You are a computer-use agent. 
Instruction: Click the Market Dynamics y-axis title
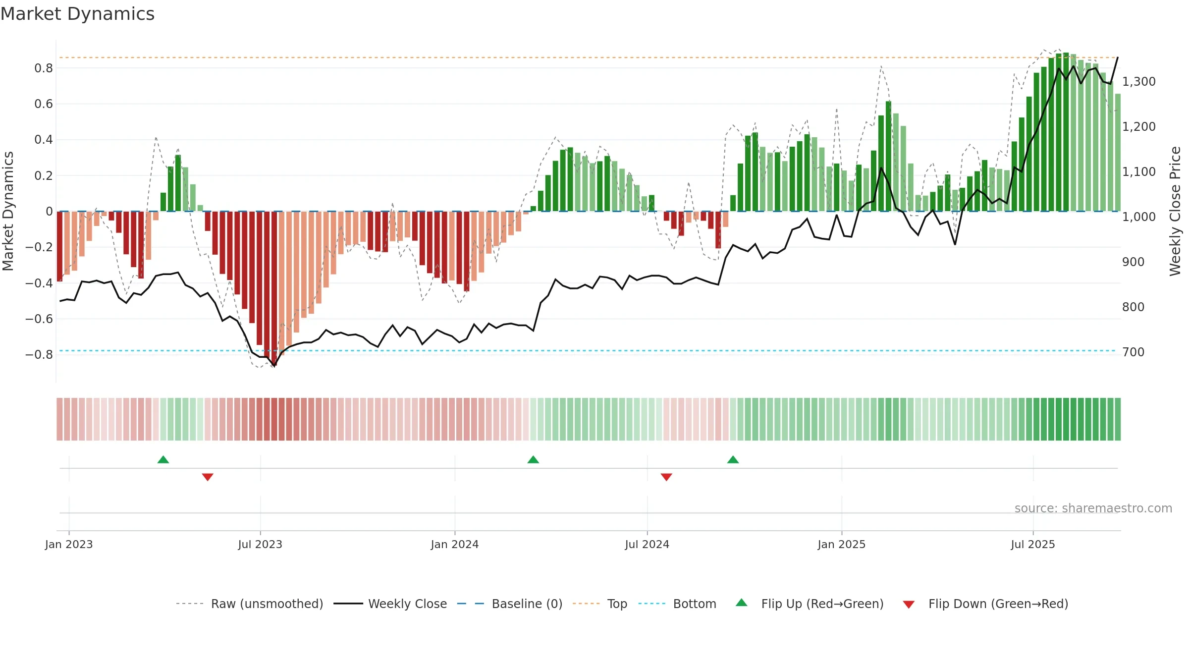[8, 211]
